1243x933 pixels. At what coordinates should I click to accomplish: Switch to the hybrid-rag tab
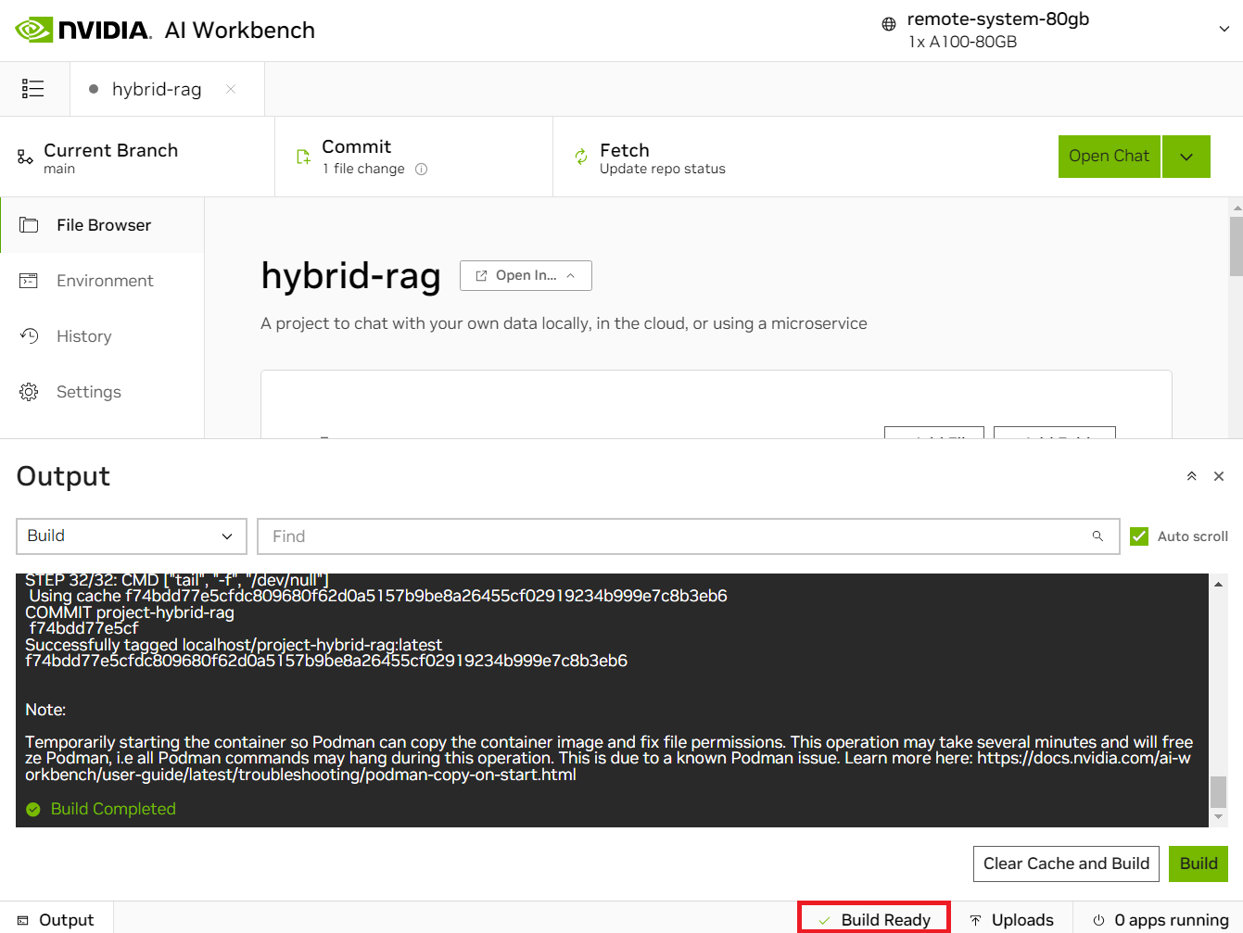pyautogui.click(x=156, y=89)
